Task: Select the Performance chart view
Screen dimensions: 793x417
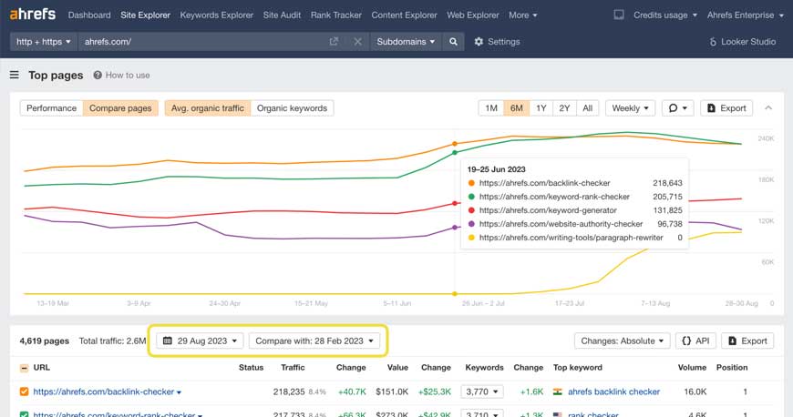Action: pos(52,108)
